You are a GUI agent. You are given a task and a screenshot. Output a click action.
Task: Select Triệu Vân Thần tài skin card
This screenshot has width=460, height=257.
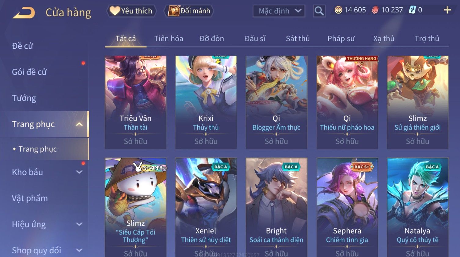(136, 102)
